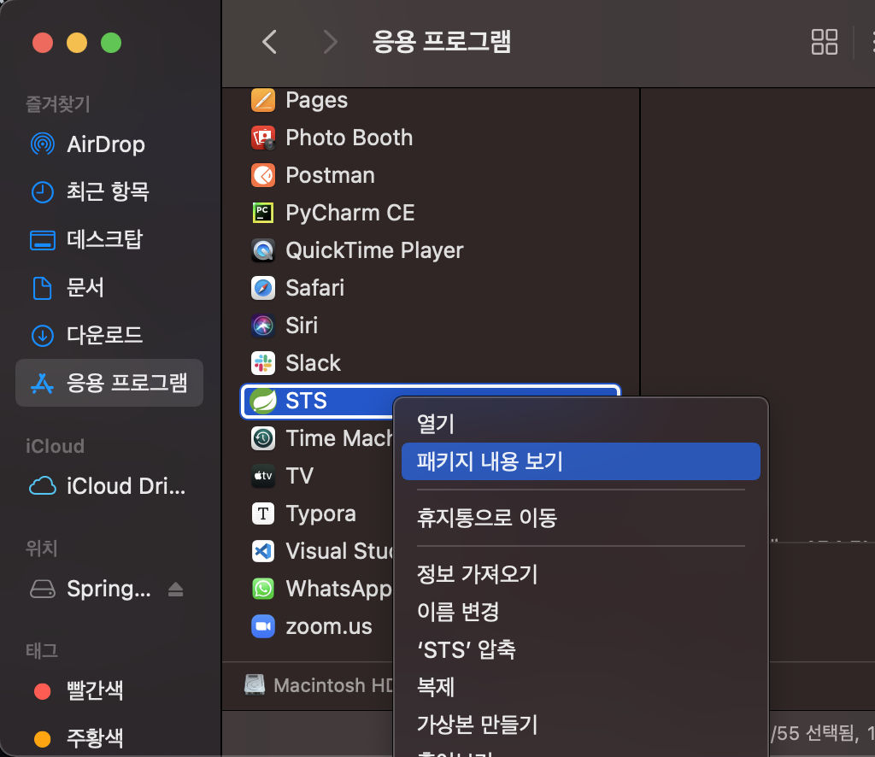Go back with the left chevron
Image resolution: width=875 pixels, height=757 pixels.
pos(269,42)
